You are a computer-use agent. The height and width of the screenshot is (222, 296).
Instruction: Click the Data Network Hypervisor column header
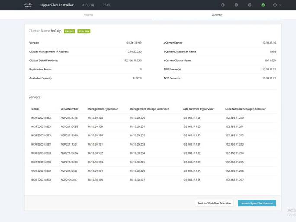pos(198,109)
